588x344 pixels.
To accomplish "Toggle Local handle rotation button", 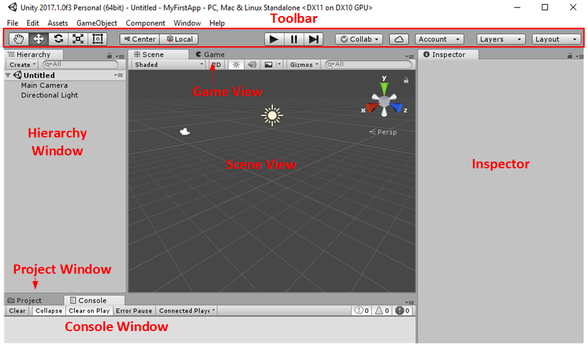I will point(180,39).
